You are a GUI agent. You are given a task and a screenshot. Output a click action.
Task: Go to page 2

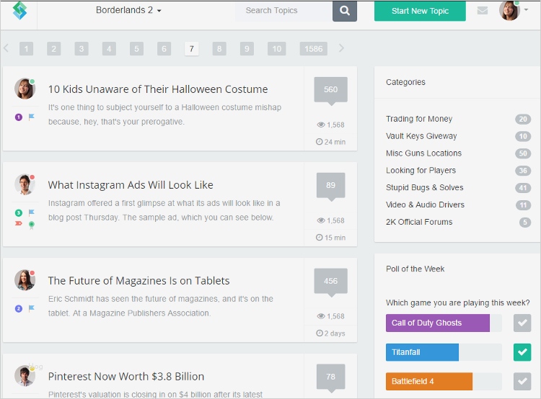click(x=54, y=49)
